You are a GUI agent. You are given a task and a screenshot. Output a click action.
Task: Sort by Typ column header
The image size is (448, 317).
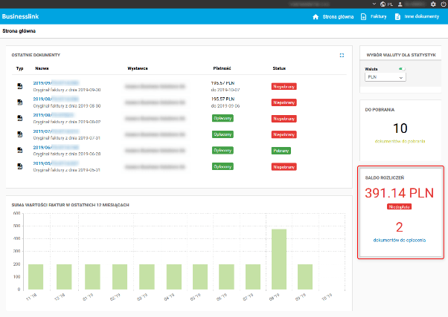[19, 68]
